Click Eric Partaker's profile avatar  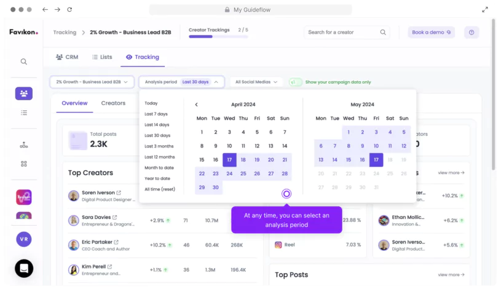coord(74,245)
